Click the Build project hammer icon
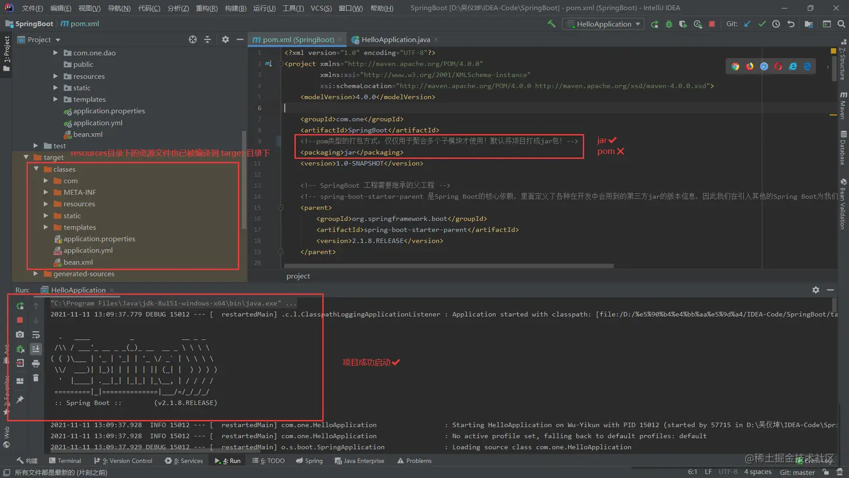This screenshot has width=849, height=478. (x=551, y=24)
